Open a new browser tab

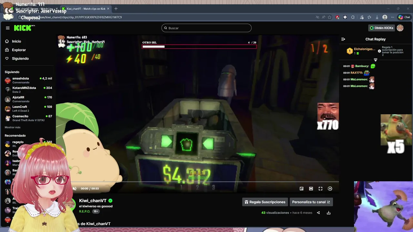pos(116,9)
